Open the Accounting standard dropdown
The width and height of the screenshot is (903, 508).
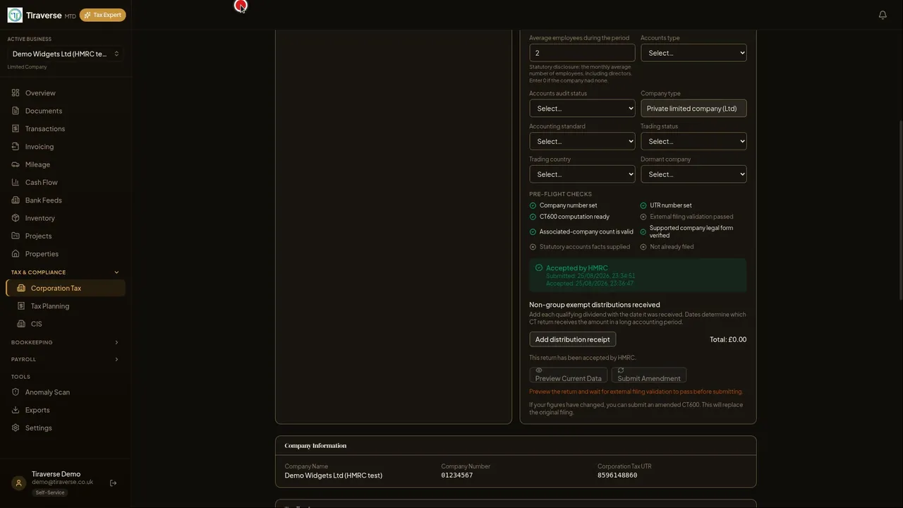(x=582, y=141)
